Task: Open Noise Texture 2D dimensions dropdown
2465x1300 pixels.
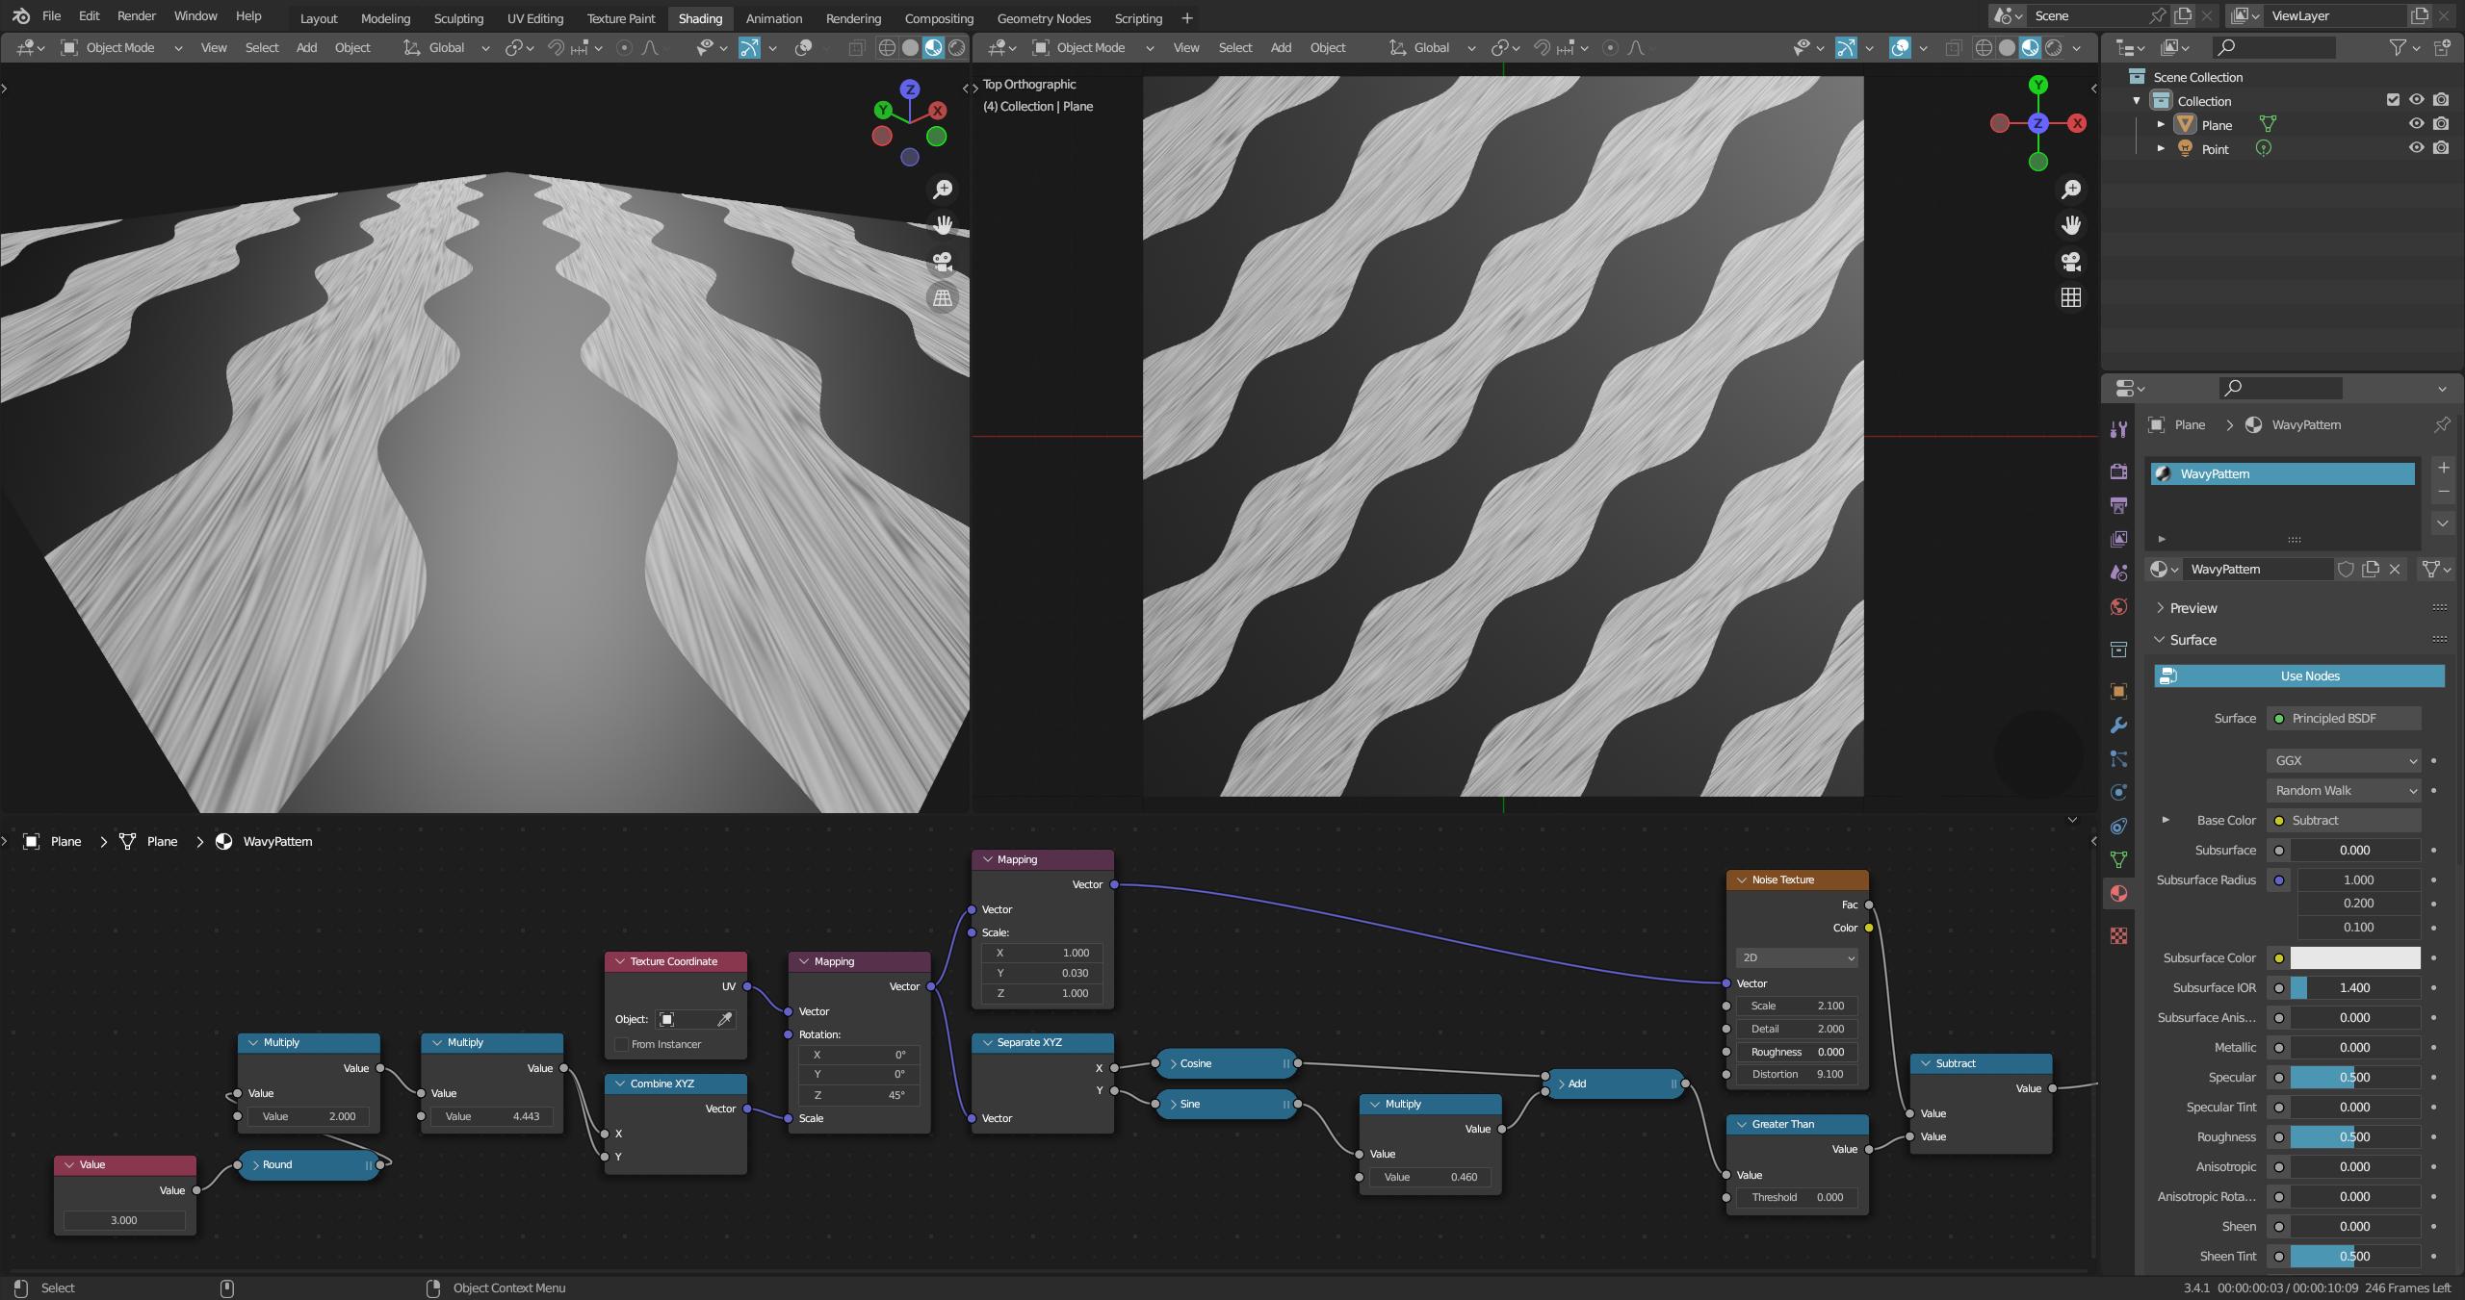Action: (1797, 957)
